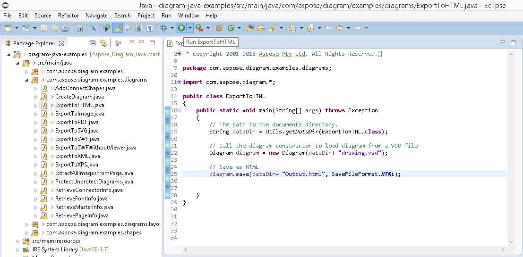Expand JRE System Library node
Viewport: 523px width, 257px height.
click(x=17, y=249)
